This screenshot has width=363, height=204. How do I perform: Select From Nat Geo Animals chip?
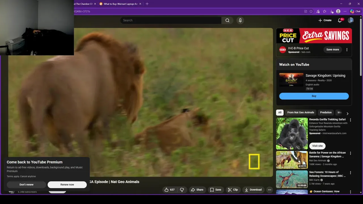pos(301,112)
